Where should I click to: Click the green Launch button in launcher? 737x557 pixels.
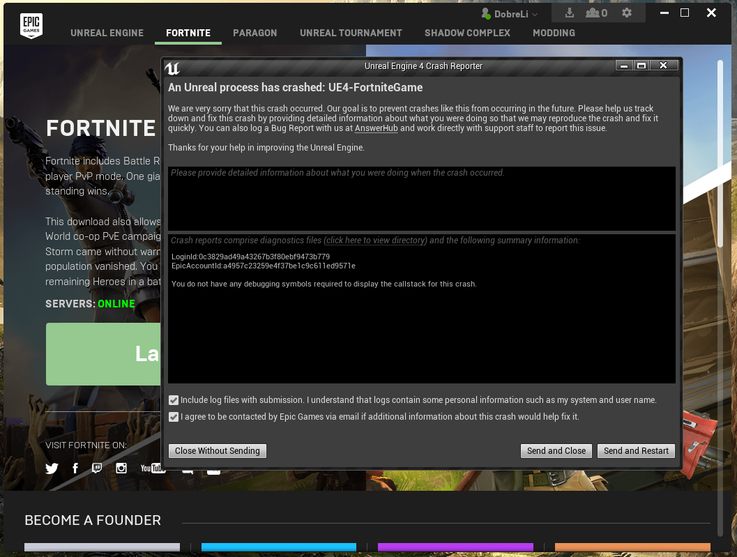coord(103,354)
